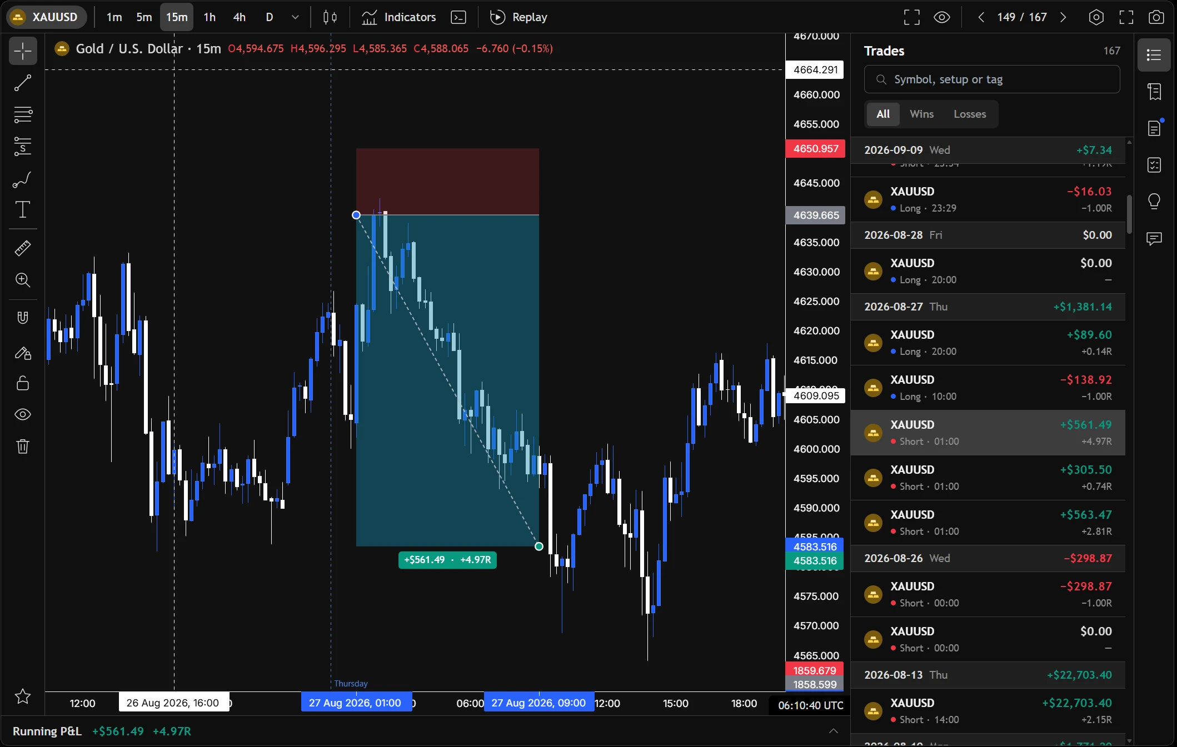Take a chart snapshot with camera icon

pyautogui.click(x=1156, y=17)
